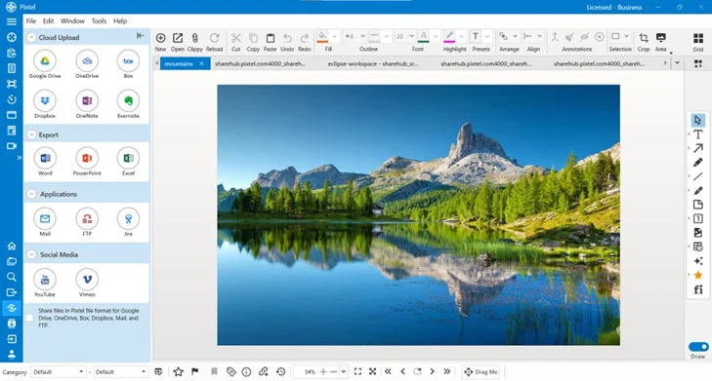Click the flag icon in status bar
The image size is (712, 381).
[x=194, y=372]
